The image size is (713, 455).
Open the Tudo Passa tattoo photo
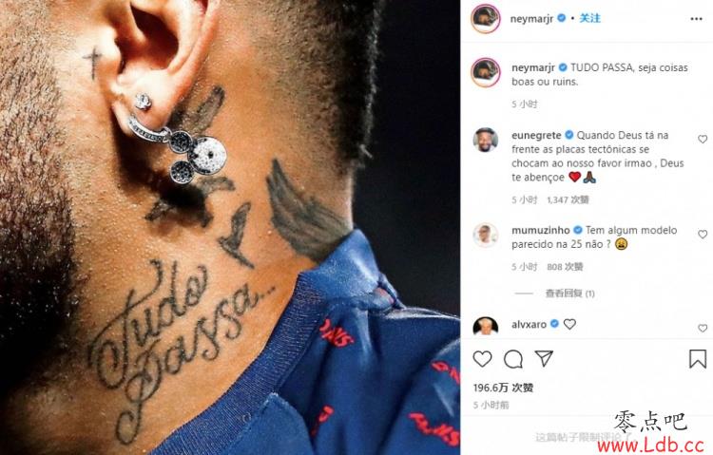pos(230,227)
